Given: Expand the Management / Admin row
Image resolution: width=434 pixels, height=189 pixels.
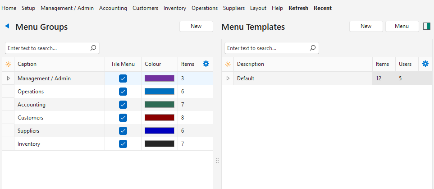Looking at the screenshot, I should pyautogui.click(x=8, y=78).
